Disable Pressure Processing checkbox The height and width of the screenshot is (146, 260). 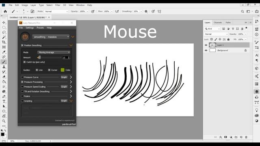click(x=22, y=82)
